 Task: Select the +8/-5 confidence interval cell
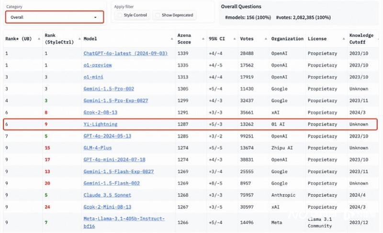[x=215, y=183]
